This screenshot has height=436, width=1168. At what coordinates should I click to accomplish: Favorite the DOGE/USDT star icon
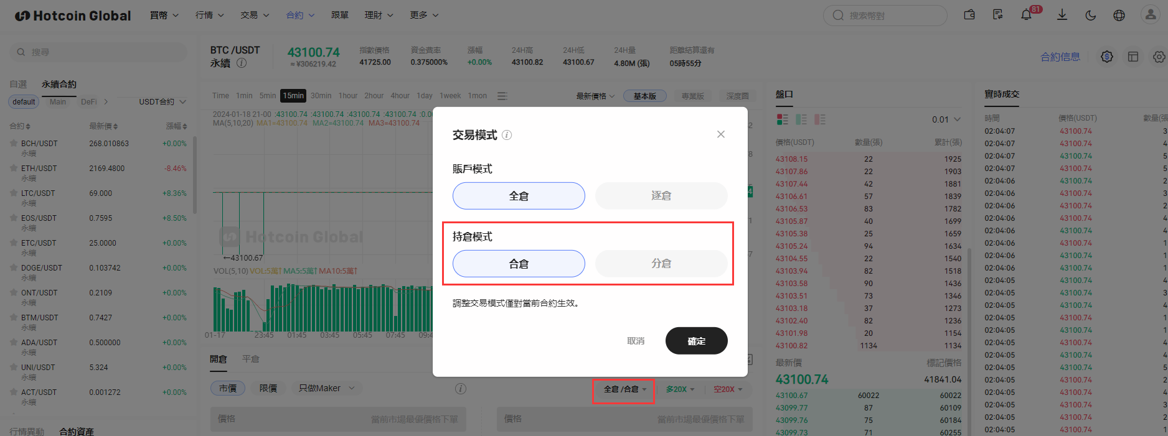(x=14, y=267)
